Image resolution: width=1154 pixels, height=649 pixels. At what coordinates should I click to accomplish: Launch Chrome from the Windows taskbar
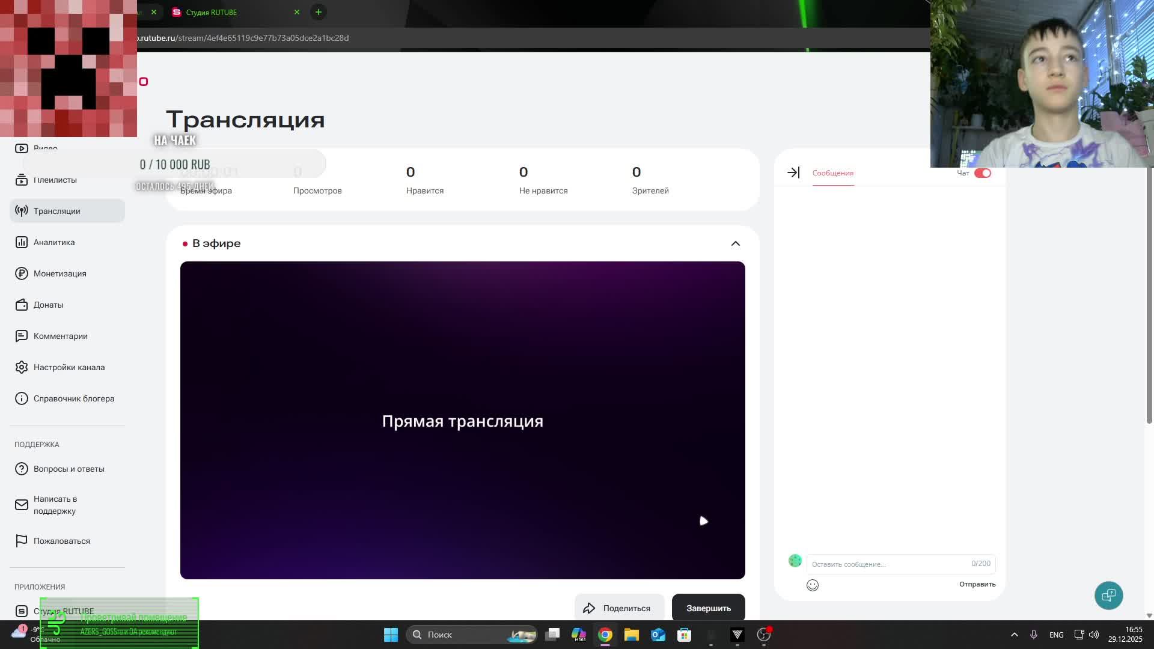(x=605, y=635)
